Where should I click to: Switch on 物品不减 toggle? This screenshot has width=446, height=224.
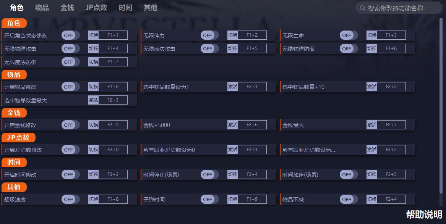(349, 199)
